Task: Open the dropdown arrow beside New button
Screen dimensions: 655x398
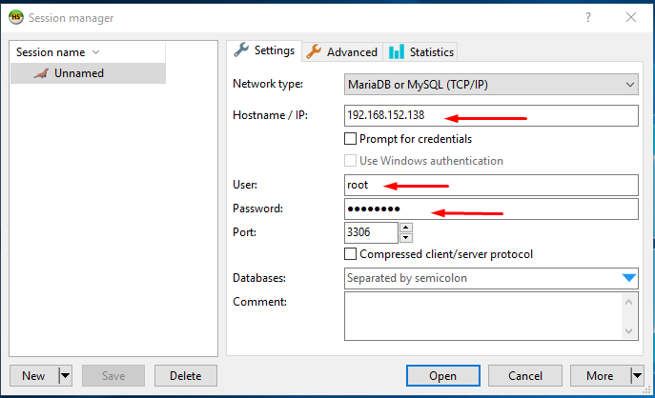Action: tap(65, 375)
